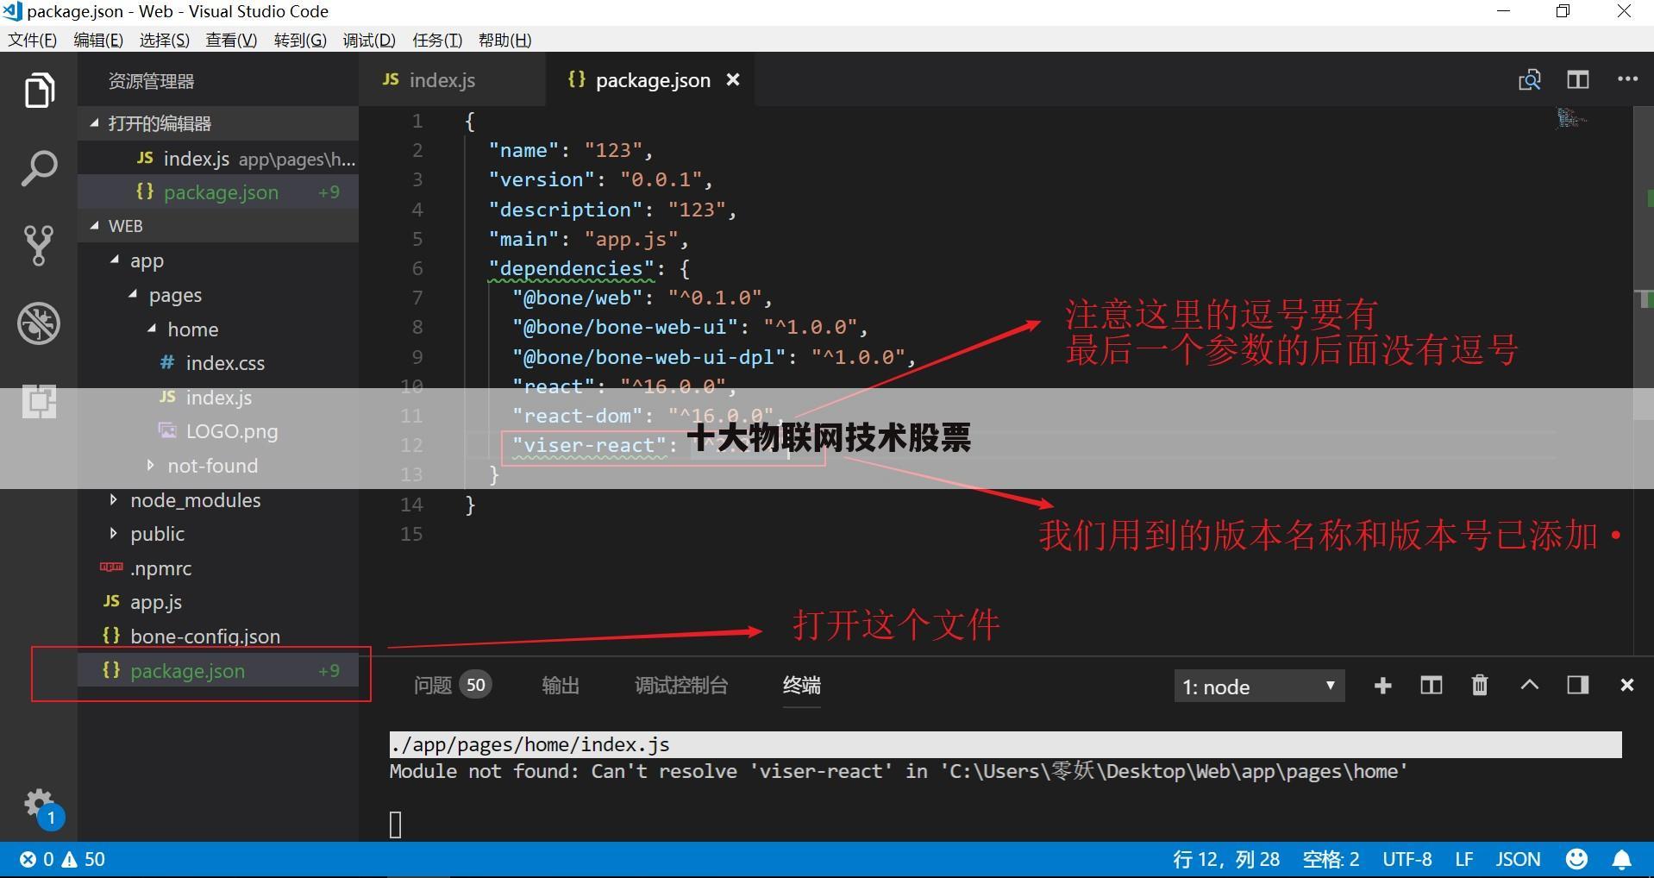Click the open changes preview icon
1654x878 pixels.
pyautogui.click(x=1529, y=80)
